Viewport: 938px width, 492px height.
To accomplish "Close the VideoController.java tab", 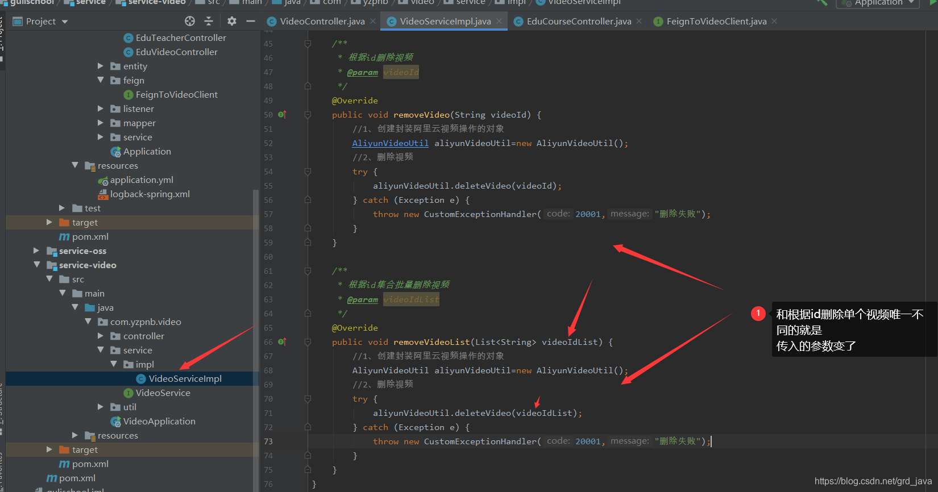I will (373, 21).
